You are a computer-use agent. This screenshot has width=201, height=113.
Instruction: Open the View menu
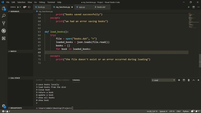30,2
